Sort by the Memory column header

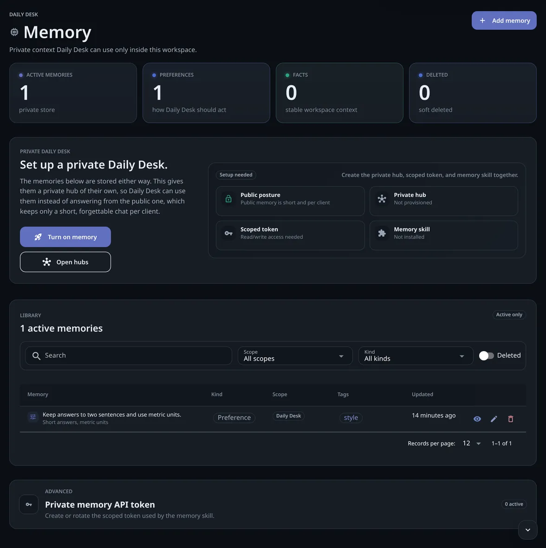click(38, 394)
